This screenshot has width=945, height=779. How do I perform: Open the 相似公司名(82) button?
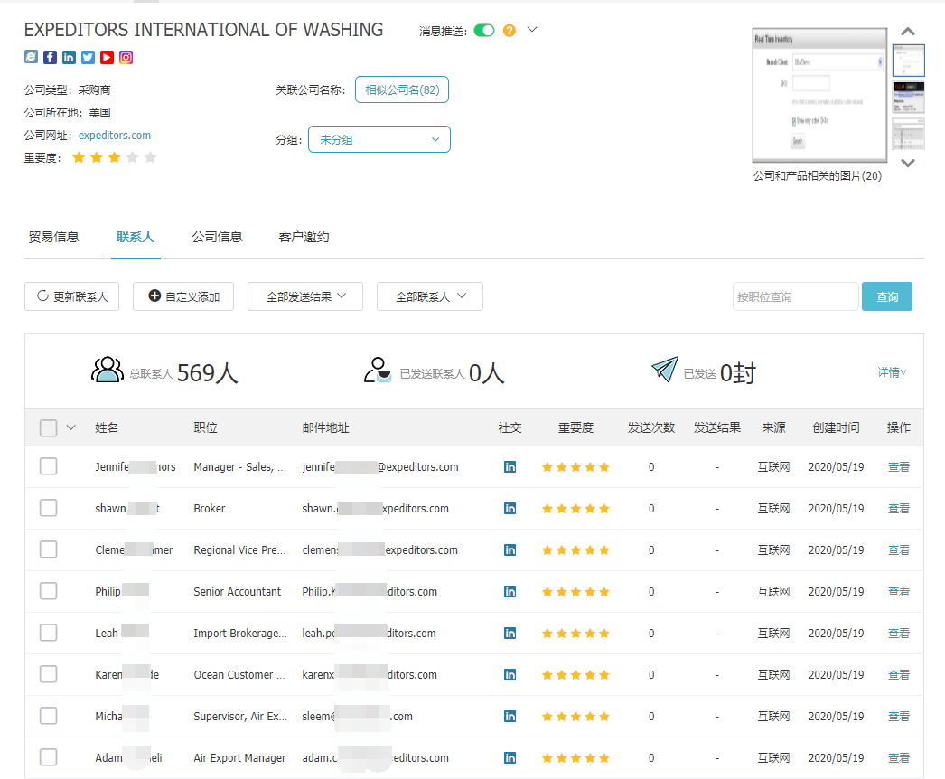tap(401, 89)
